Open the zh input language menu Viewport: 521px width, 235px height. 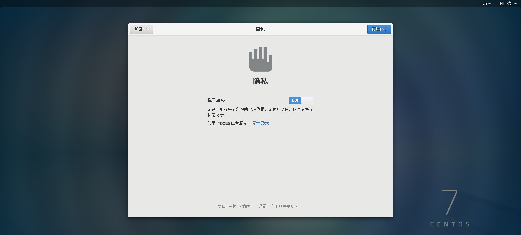pyautogui.click(x=487, y=4)
